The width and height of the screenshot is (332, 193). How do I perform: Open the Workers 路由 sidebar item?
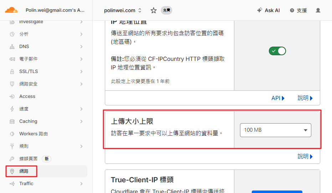point(47,134)
